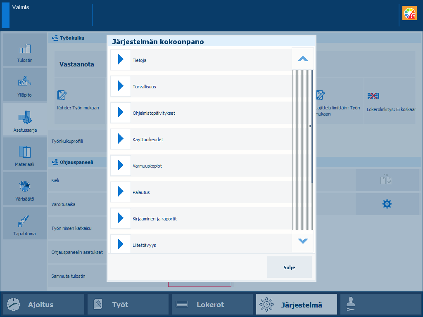Click the Työnkulku section header icon

pyautogui.click(x=55, y=38)
